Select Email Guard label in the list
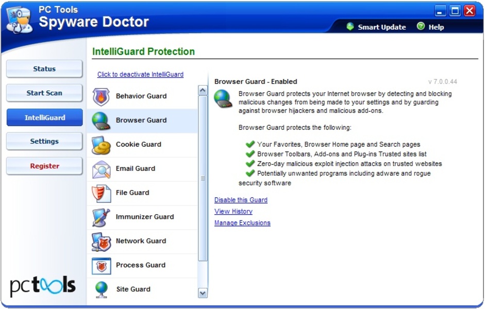 click(x=136, y=168)
